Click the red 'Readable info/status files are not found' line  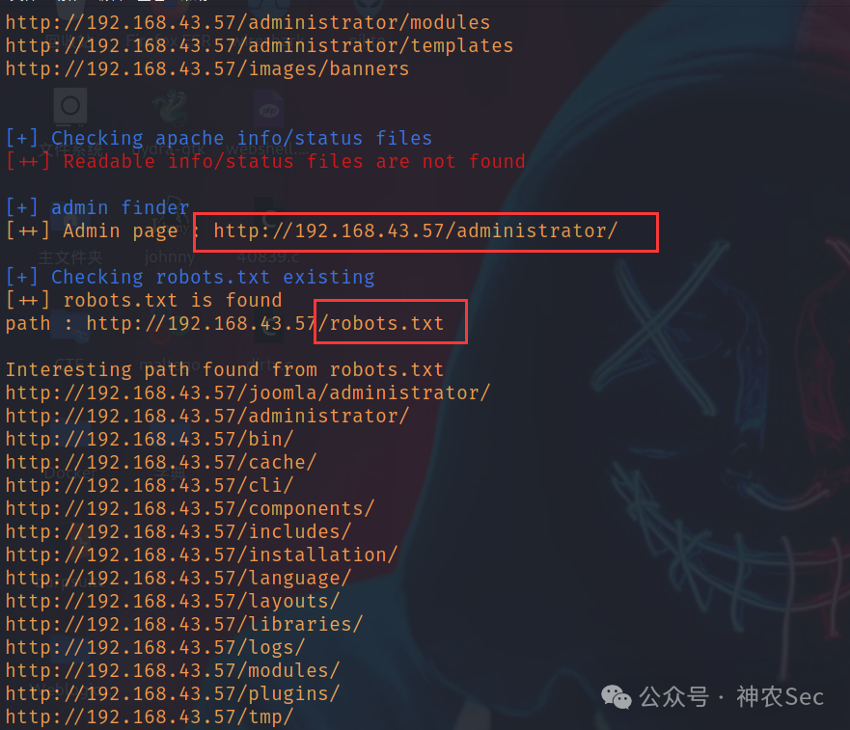(265, 162)
